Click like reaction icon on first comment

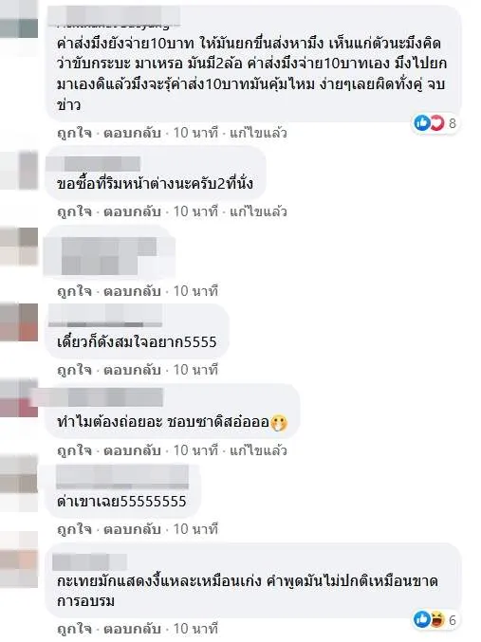click(421, 123)
